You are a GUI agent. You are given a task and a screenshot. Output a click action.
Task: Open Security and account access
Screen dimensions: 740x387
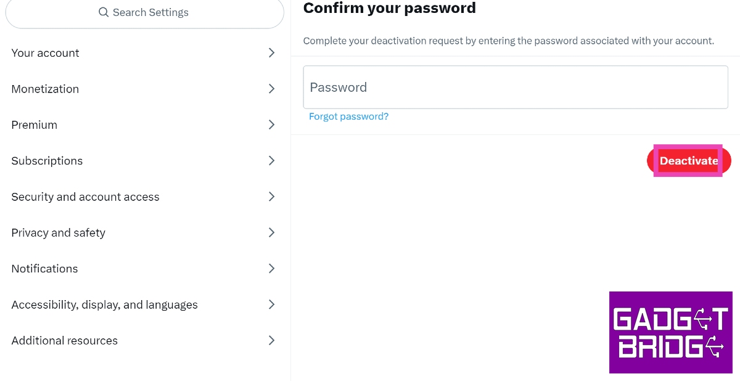click(x=85, y=197)
